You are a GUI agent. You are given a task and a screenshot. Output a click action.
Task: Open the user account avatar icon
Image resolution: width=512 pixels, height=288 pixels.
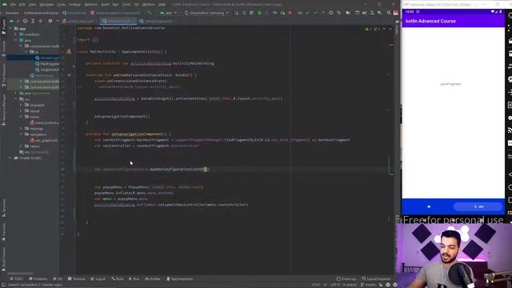tap(396, 13)
